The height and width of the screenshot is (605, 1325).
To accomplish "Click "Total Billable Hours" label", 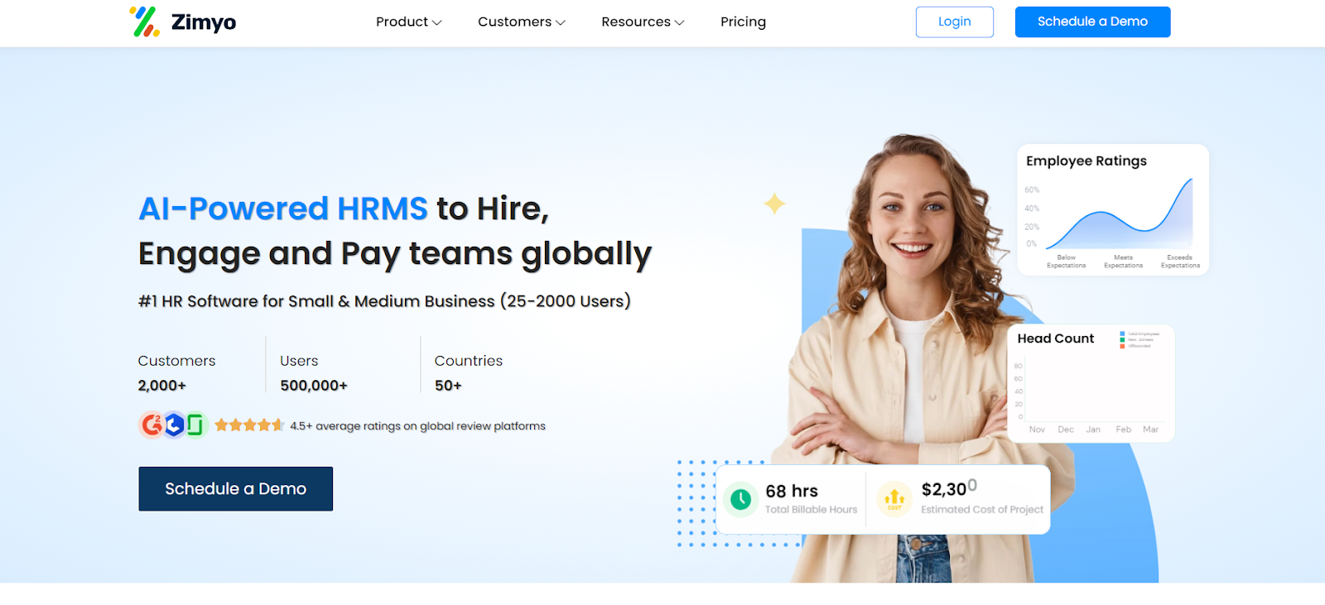I will point(811,510).
